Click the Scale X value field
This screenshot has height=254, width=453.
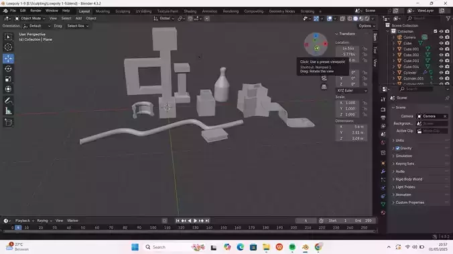349,103
